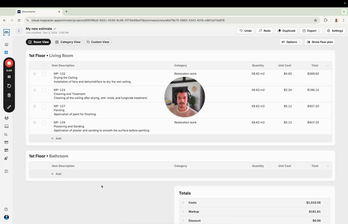Check the MP-126 Plastering and Sanding checkbox

click(x=44, y=123)
